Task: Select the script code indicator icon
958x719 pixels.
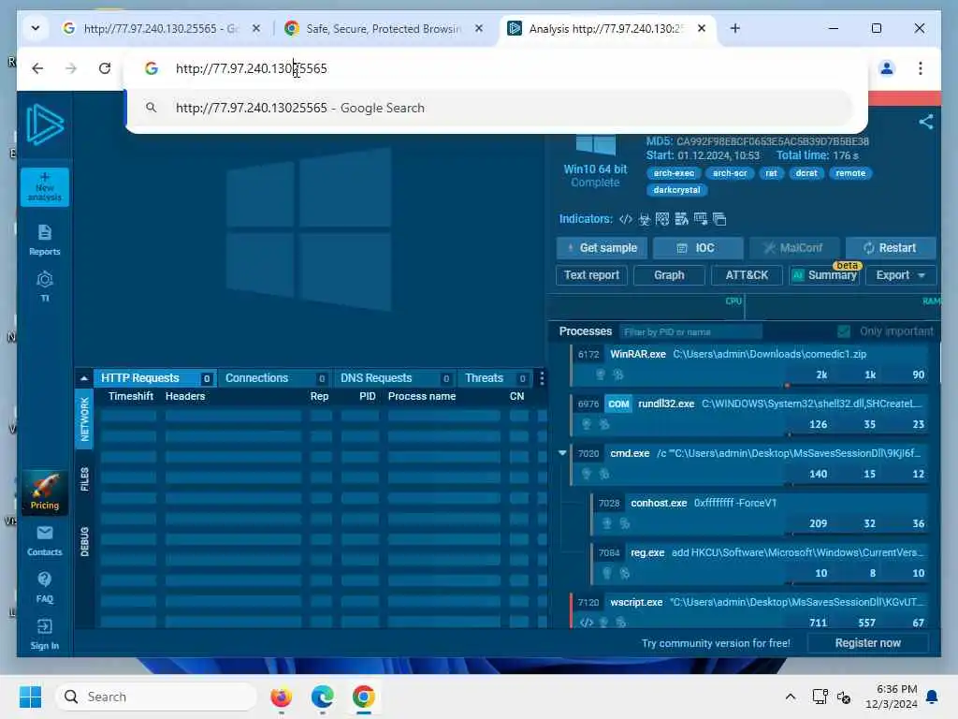Action: (625, 219)
